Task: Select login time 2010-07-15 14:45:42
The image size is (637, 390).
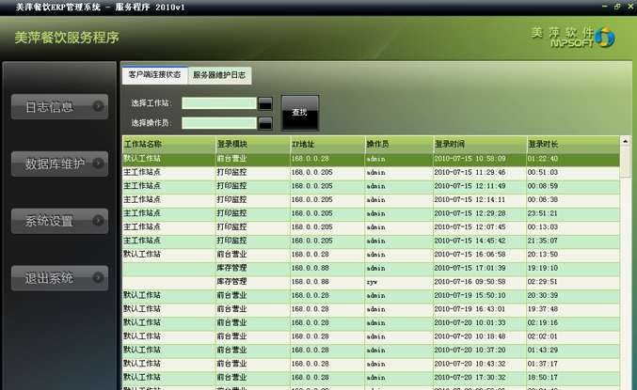Action: point(470,241)
